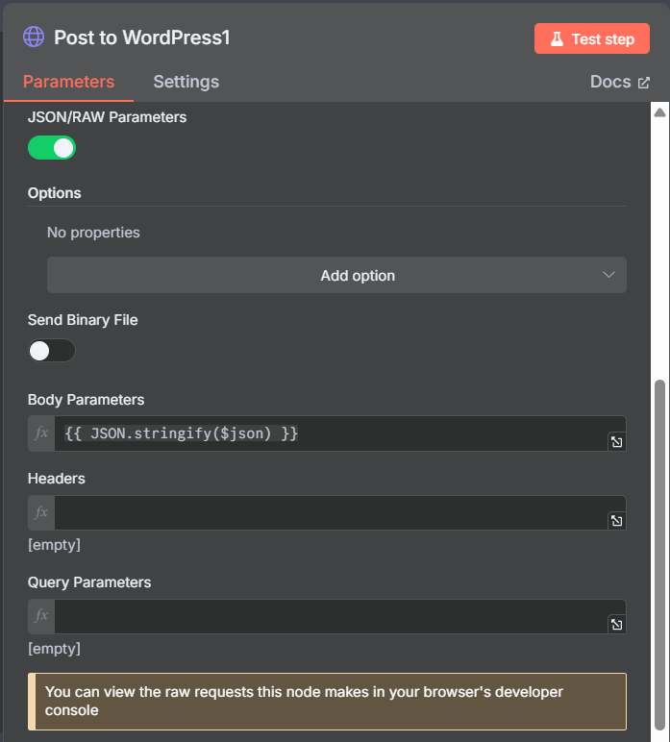Run the Test step button

pos(592,38)
